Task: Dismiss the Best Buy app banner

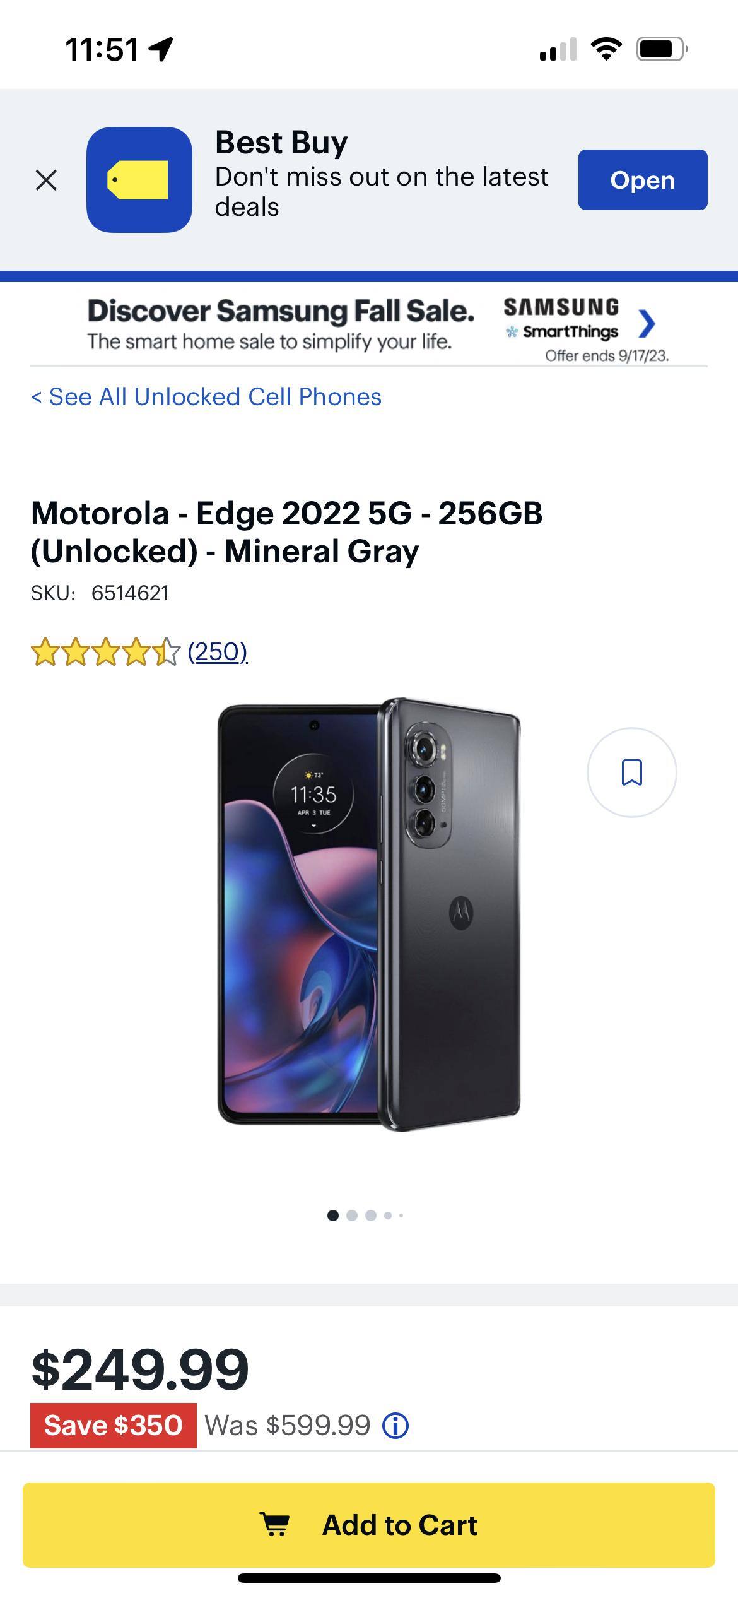Action: (x=46, y=181)
